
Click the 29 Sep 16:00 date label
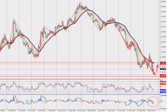[x=151, y=111]
